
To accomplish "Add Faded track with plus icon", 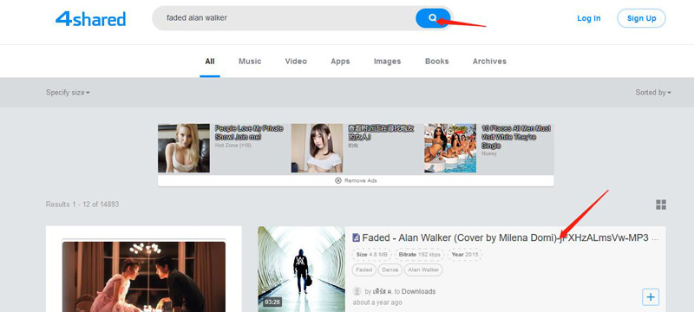I will pos(650,297).
